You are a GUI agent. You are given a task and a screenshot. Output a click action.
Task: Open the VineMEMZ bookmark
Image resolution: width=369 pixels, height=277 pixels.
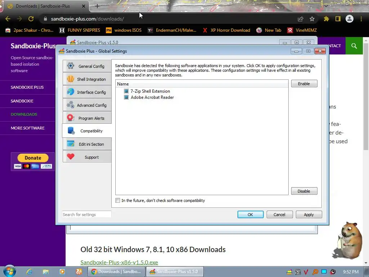tap(302, 30)
